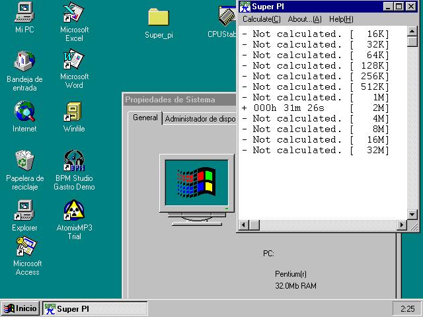Select Super PI taskbar button

tap(95, 308)
